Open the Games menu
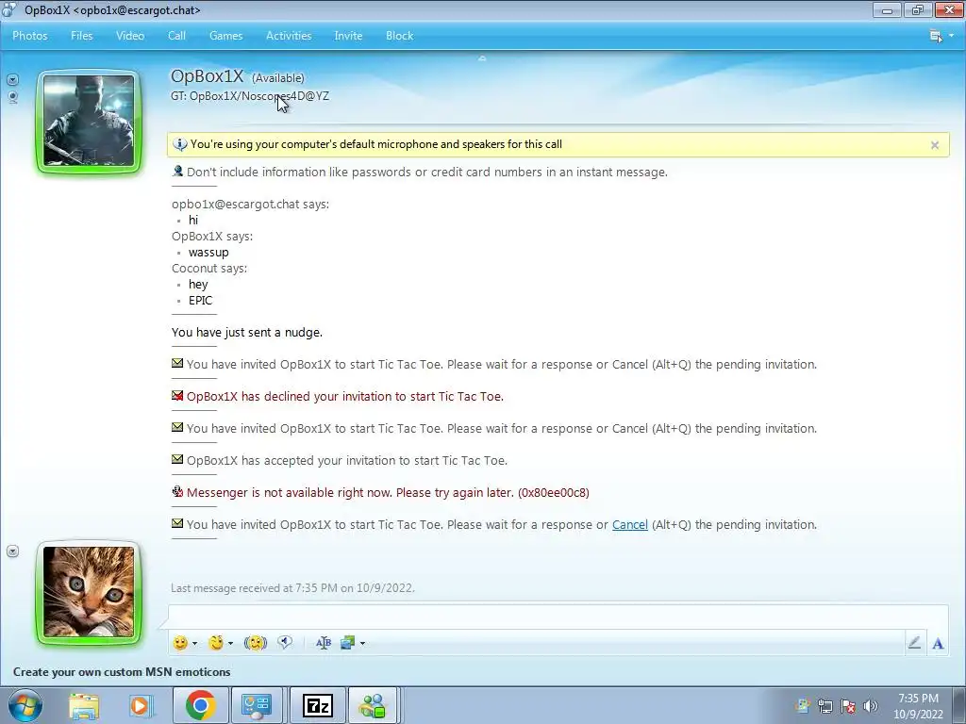The height and width of the screenshot is (724, 966). 225,36
